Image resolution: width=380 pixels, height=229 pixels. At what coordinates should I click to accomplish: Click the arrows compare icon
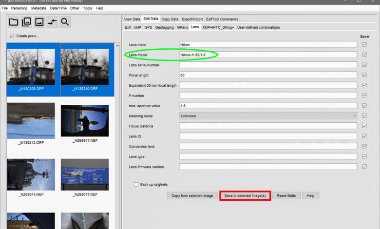52,21
